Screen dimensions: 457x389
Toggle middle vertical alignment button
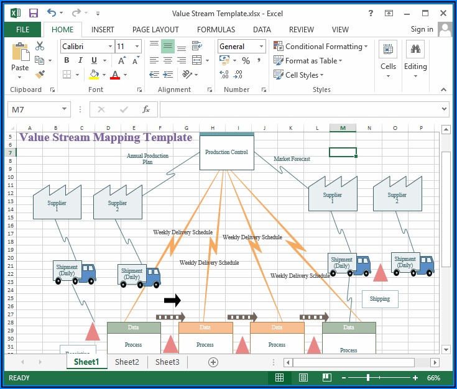click(167, 46)
